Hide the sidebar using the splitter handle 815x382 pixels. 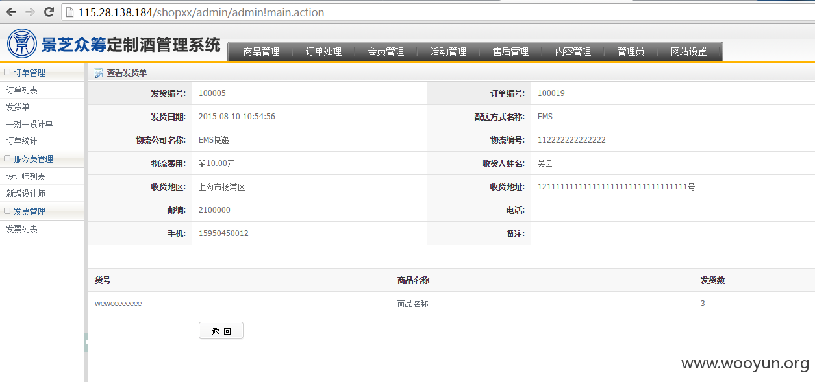coord(86,342)
